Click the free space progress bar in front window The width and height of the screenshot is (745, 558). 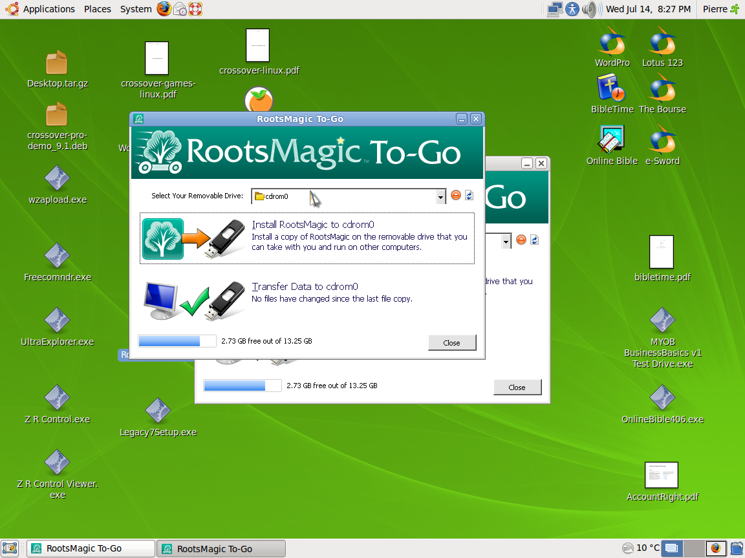(x=177, y=341)
